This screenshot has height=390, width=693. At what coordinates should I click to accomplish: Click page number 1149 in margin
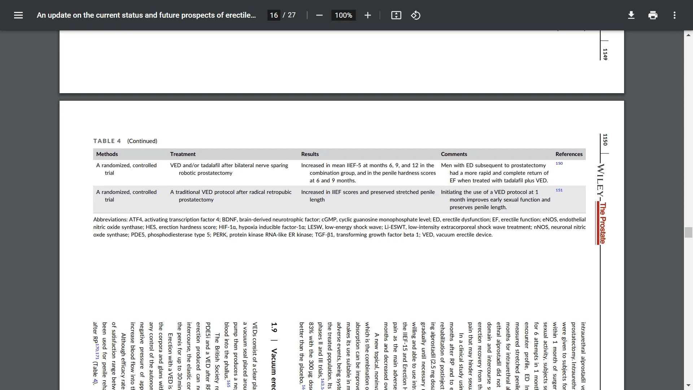click(x=605, y=54)
